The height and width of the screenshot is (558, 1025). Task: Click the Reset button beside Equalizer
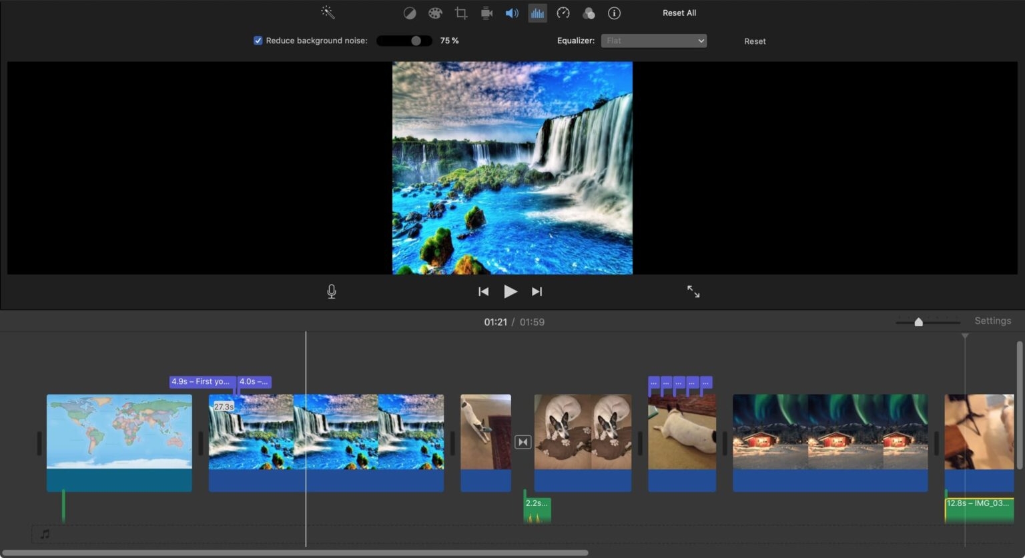pos(755,41)
